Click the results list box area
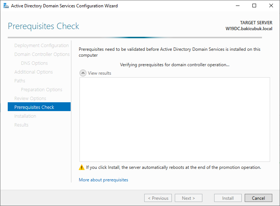280x206 pixels. pos(175,120)
